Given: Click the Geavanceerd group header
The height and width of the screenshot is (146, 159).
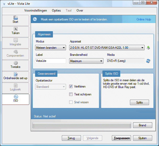Looking at the screenshot, I should coord(46,74).
